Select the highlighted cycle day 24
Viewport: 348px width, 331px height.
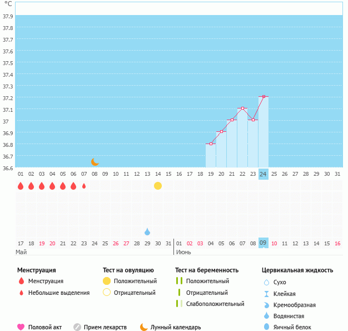coord(264,174)
